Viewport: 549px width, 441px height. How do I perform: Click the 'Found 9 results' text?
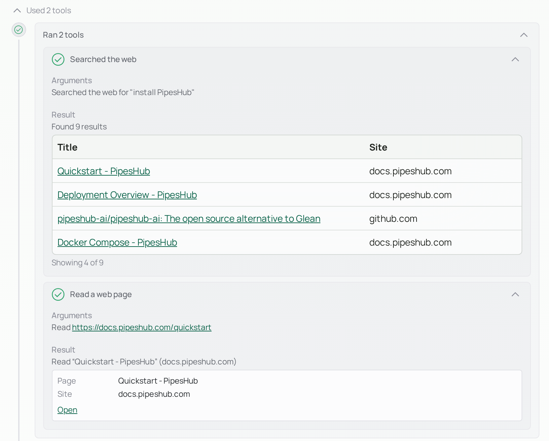(x=79, y=127)
